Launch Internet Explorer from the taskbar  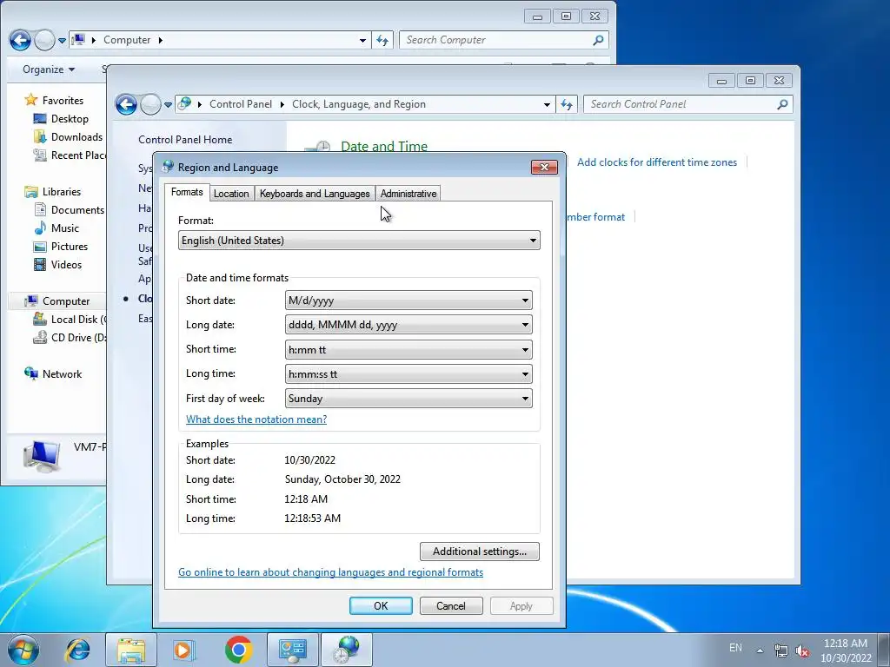77,650
